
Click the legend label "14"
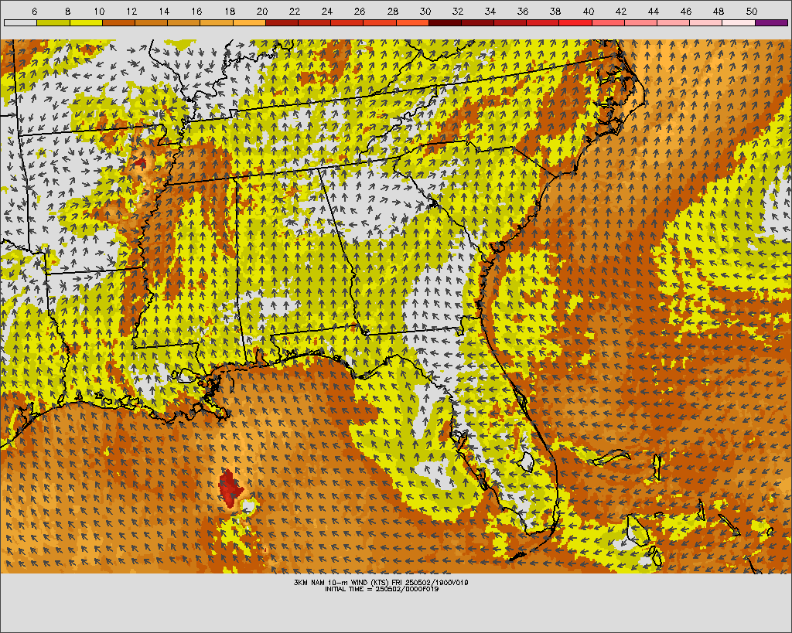tap(164, 11)
